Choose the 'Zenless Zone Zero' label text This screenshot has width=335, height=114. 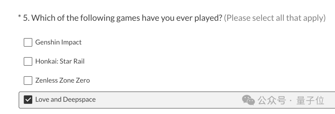click(x=62, y=81)
